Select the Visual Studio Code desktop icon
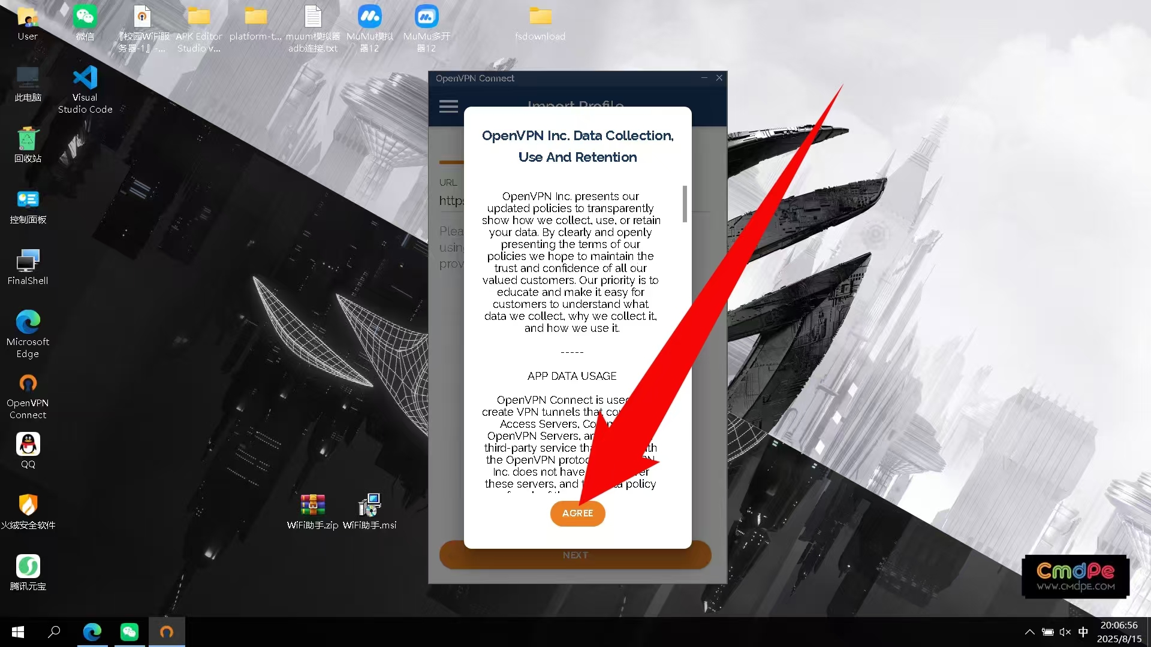This screenshot has width=1151, height=647. pos(85,89)
